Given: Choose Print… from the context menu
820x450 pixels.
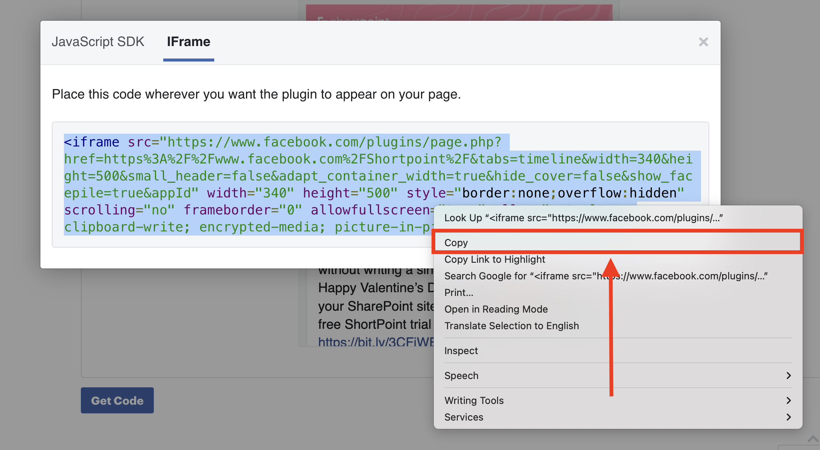Looking at the screenshot, I should (459, 293).
